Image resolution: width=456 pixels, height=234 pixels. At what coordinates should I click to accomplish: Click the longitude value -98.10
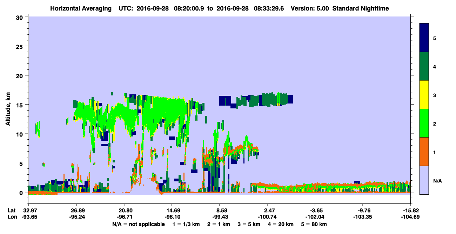click(x=172, y=217)
